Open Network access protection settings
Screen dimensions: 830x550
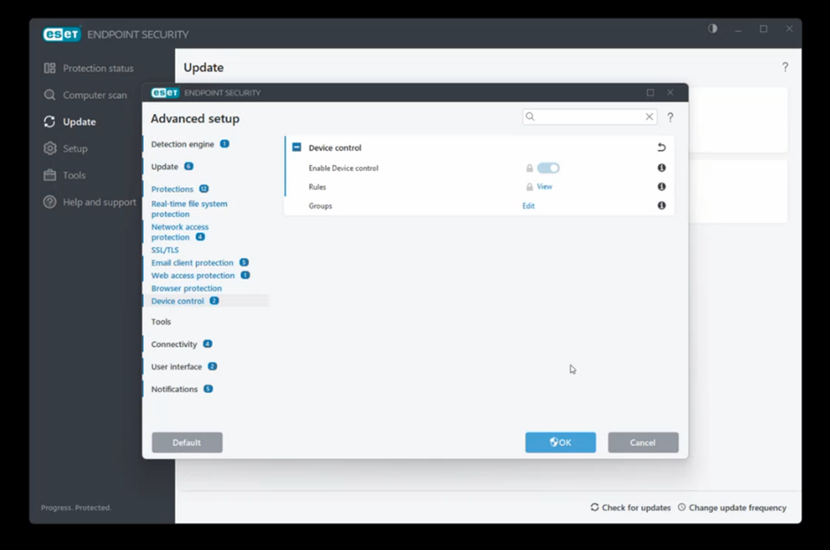tap(180, 232)
